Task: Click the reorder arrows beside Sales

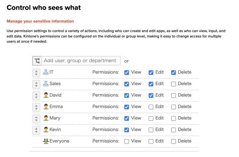Action: (36, 84)
